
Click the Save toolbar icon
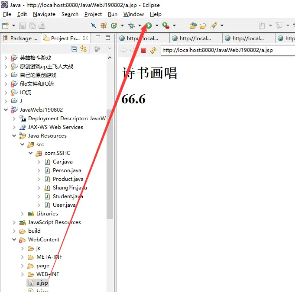point(22,26)
